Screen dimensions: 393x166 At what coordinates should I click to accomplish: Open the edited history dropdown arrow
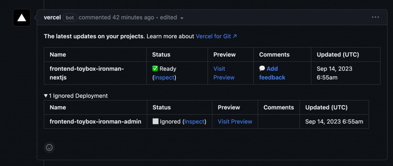click(182, 18)
